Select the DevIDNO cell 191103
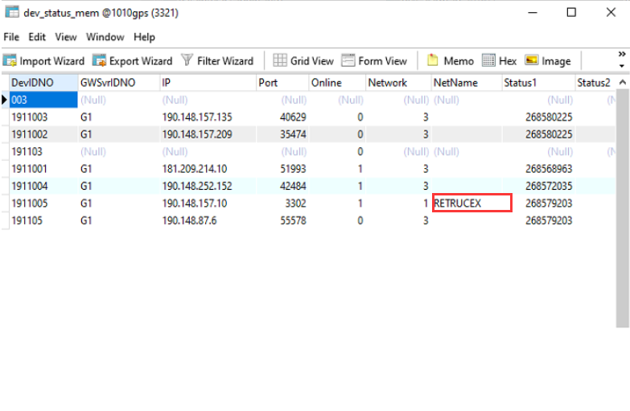630x411 pixels. tap(43, 151)
